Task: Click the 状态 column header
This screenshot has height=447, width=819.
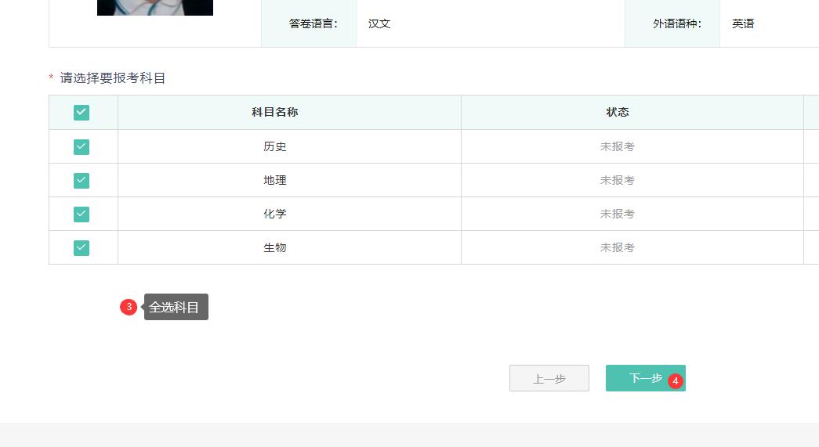Action: coord(617,113)
